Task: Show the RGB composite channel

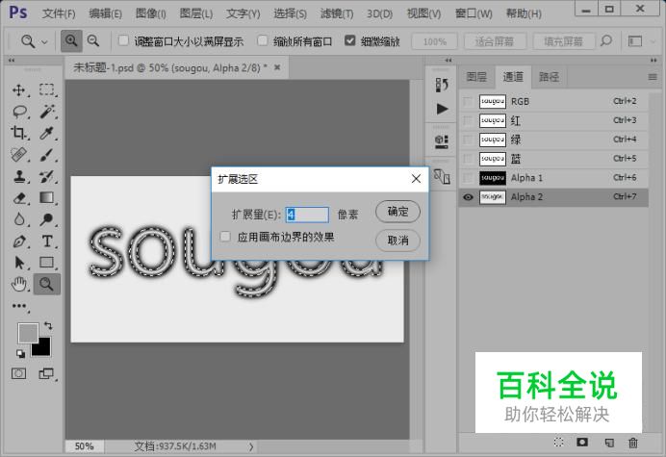Action: 468,102
